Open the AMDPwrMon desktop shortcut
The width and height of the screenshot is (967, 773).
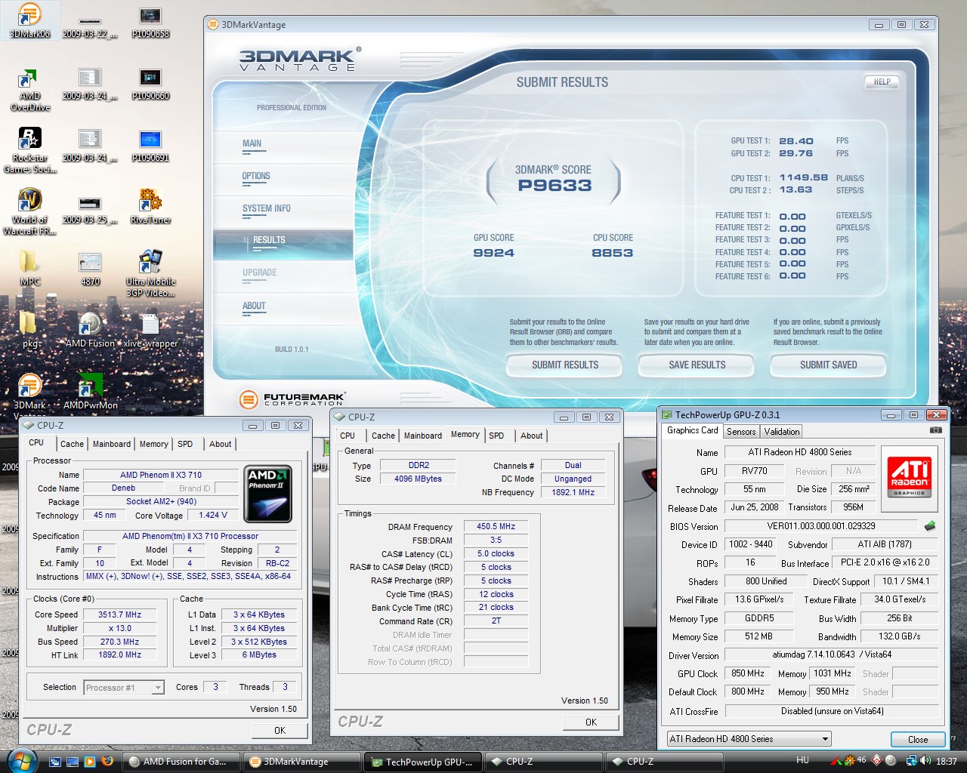(x=90, y=392)
